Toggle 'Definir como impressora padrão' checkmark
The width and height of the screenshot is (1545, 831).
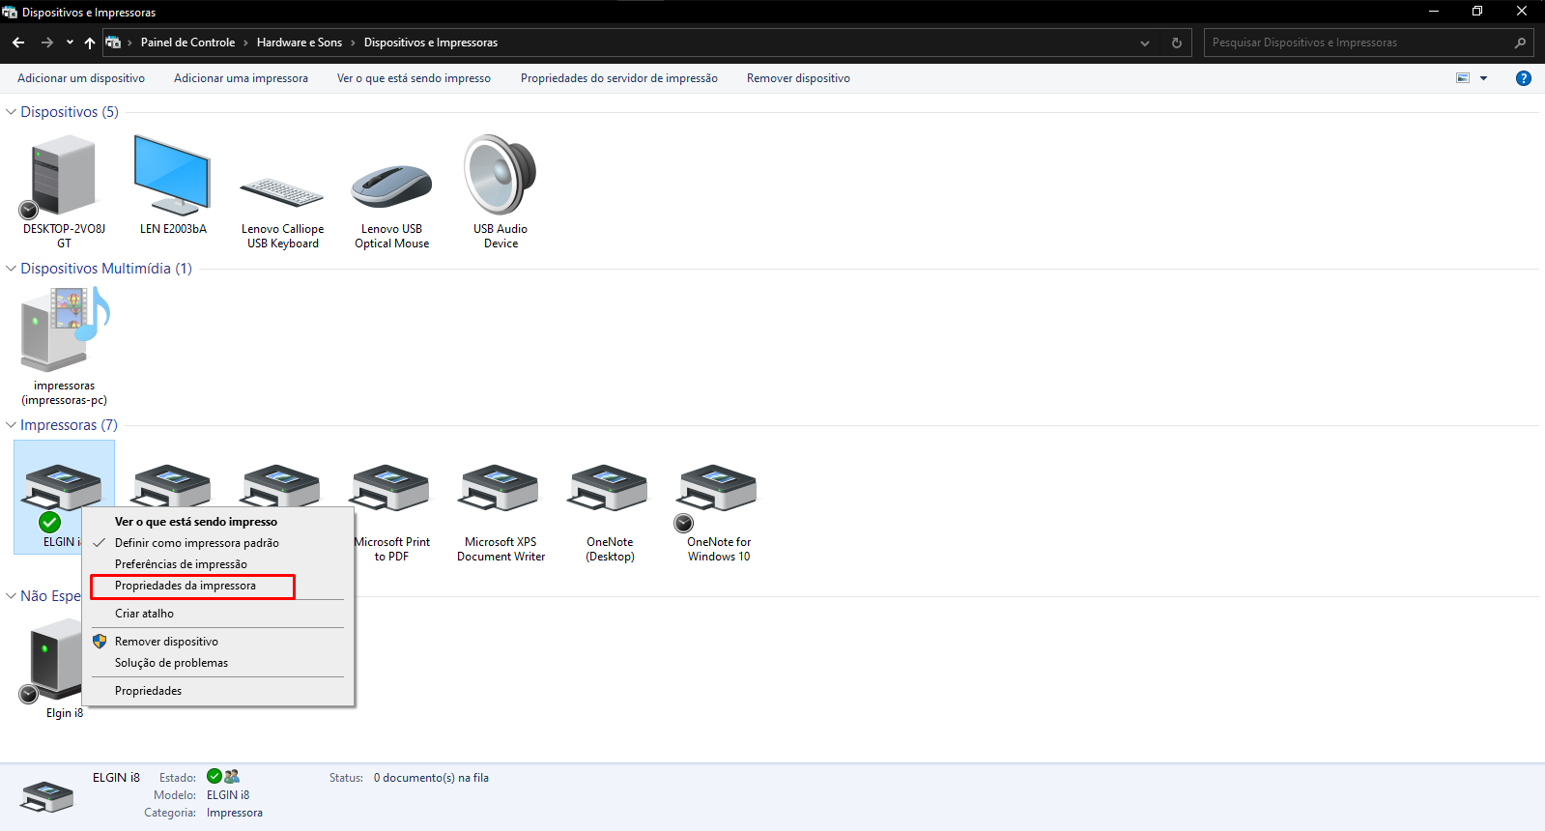196,543
